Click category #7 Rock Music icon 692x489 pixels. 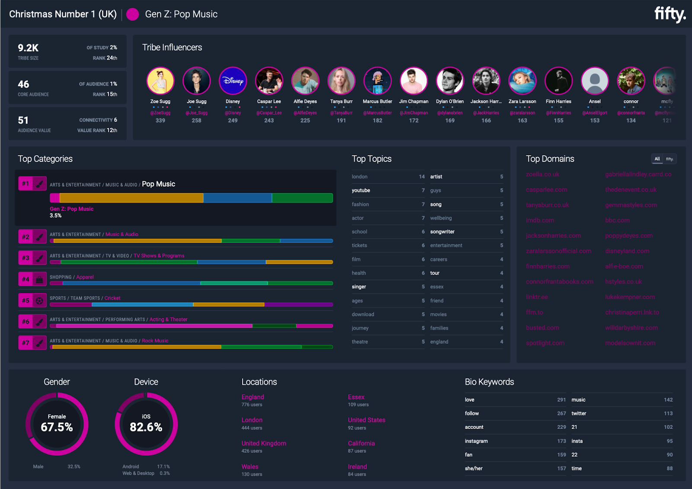[x=39, y=343]
